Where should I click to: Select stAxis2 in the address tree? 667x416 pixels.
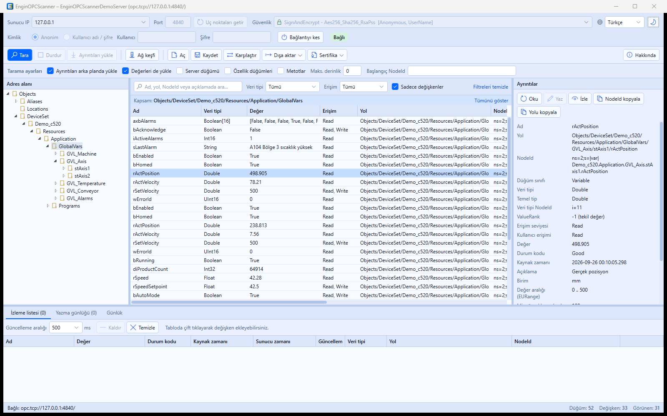click(82, 176)
